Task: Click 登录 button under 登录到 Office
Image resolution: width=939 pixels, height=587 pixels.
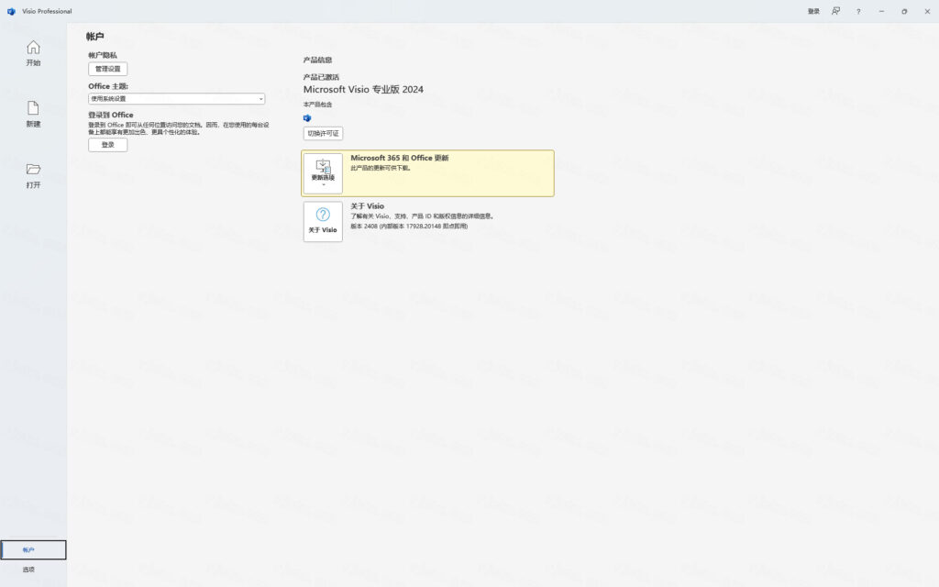Action: click(107, 145)
